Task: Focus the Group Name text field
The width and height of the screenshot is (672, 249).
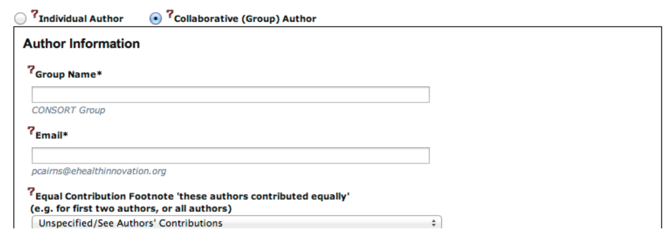Action: 231,95
